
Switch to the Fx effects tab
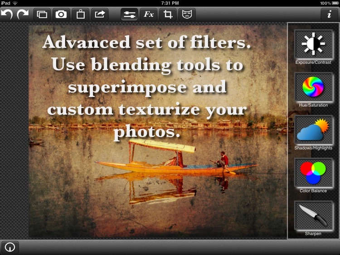pyautogui.click(x=149, y=14)
